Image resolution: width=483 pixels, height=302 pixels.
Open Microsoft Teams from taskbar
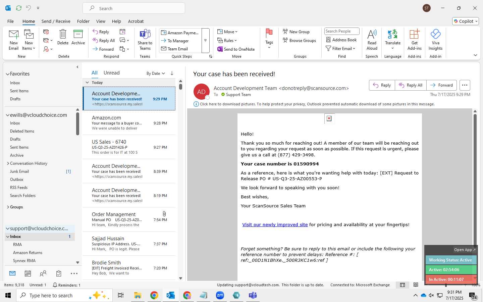(253, 295)
